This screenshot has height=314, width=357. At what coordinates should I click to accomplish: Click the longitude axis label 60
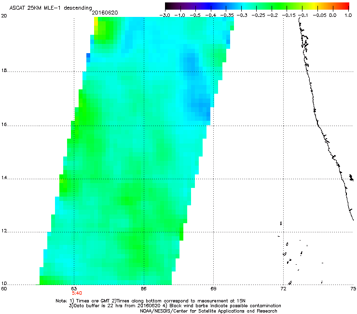tap(4, 289)
